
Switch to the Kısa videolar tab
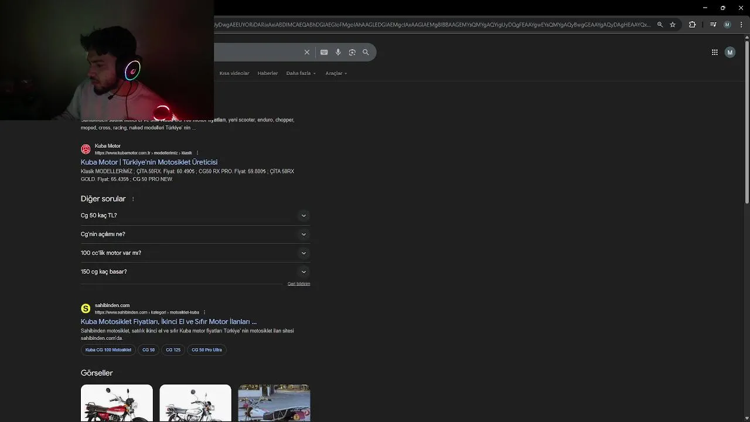(x=234, y=73)
